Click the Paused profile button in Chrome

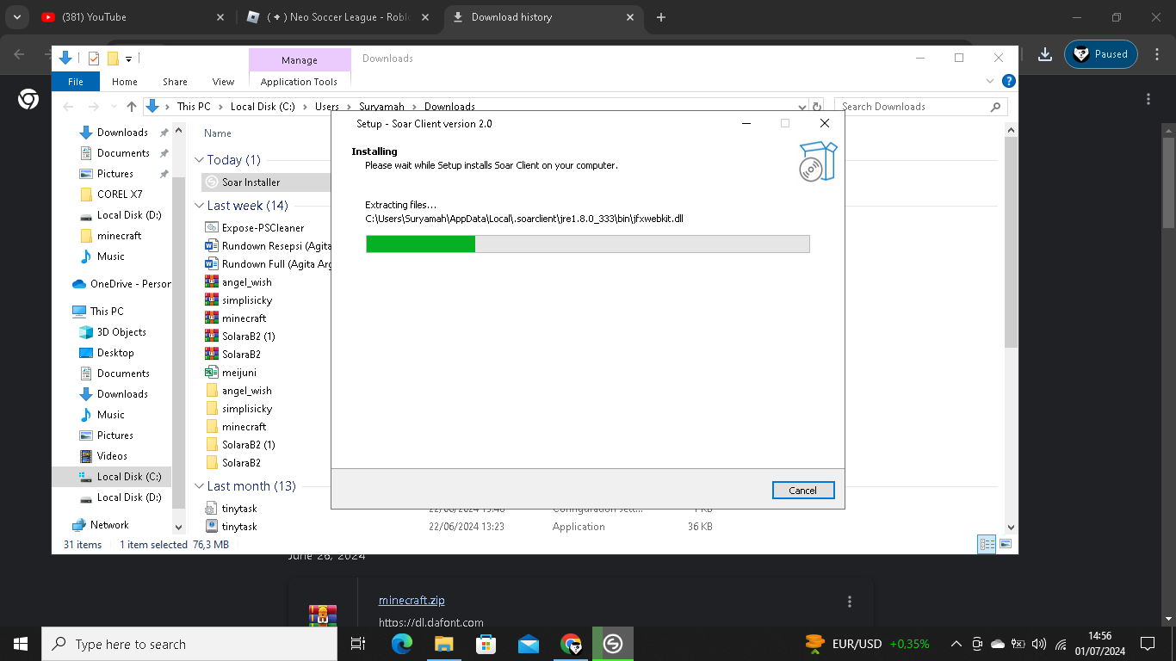click(1101, 54)
